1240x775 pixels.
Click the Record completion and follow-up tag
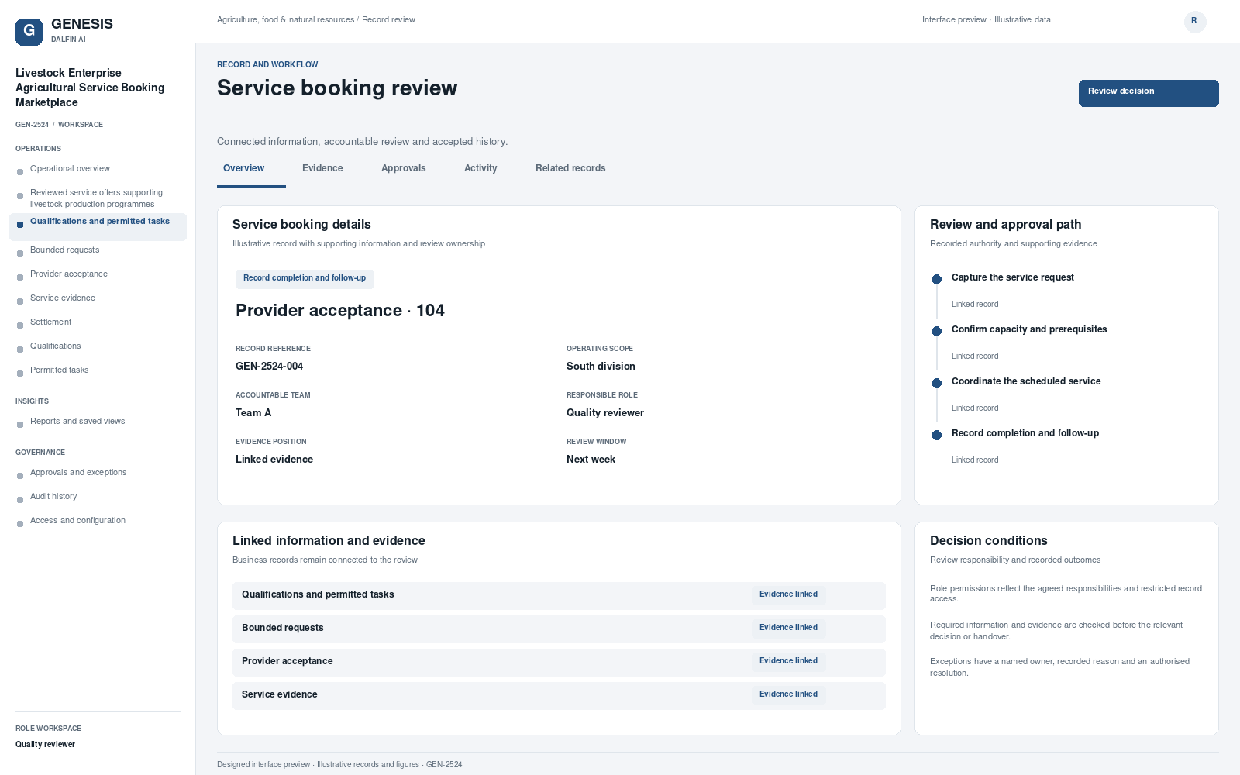(x=305, y=278)
